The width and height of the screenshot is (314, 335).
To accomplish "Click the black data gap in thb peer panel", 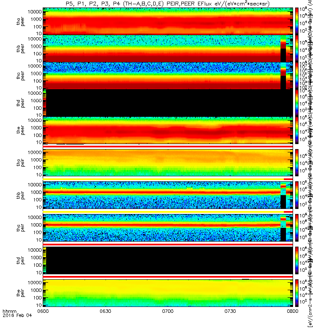I will pos(283,55).
